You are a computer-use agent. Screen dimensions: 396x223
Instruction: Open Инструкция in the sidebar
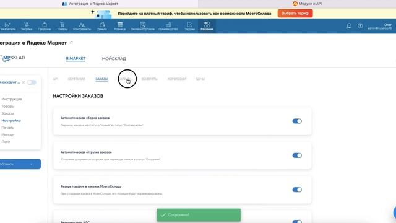(12, 99)
